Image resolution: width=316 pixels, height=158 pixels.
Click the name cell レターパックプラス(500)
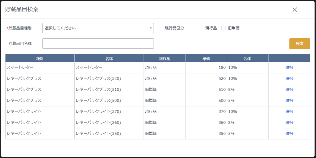click(x=109, y=101)
